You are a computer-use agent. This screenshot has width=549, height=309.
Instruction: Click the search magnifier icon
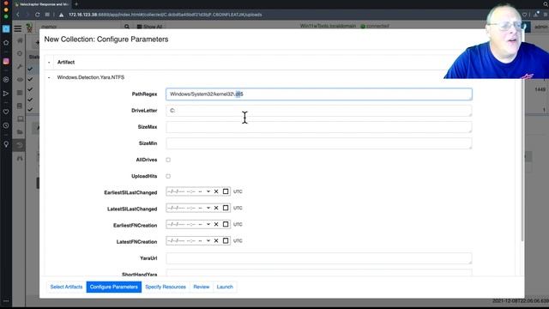127,27
